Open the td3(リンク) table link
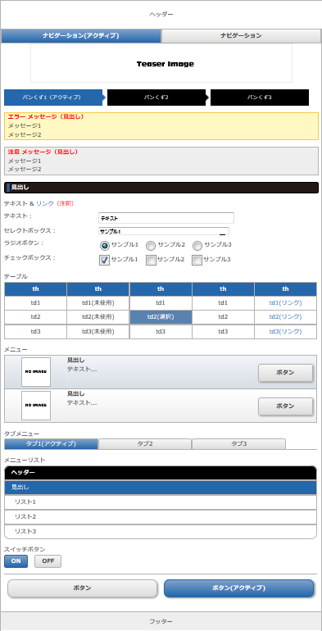The image size is (322, 631). tap(285, 332)
